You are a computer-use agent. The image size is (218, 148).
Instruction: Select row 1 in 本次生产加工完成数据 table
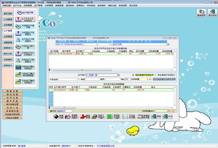coord(111,90)
